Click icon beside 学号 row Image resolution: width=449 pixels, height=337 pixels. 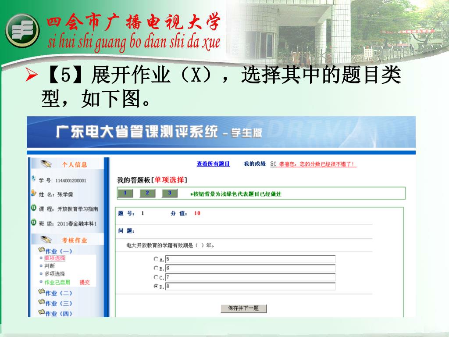[x=33, y=178]
